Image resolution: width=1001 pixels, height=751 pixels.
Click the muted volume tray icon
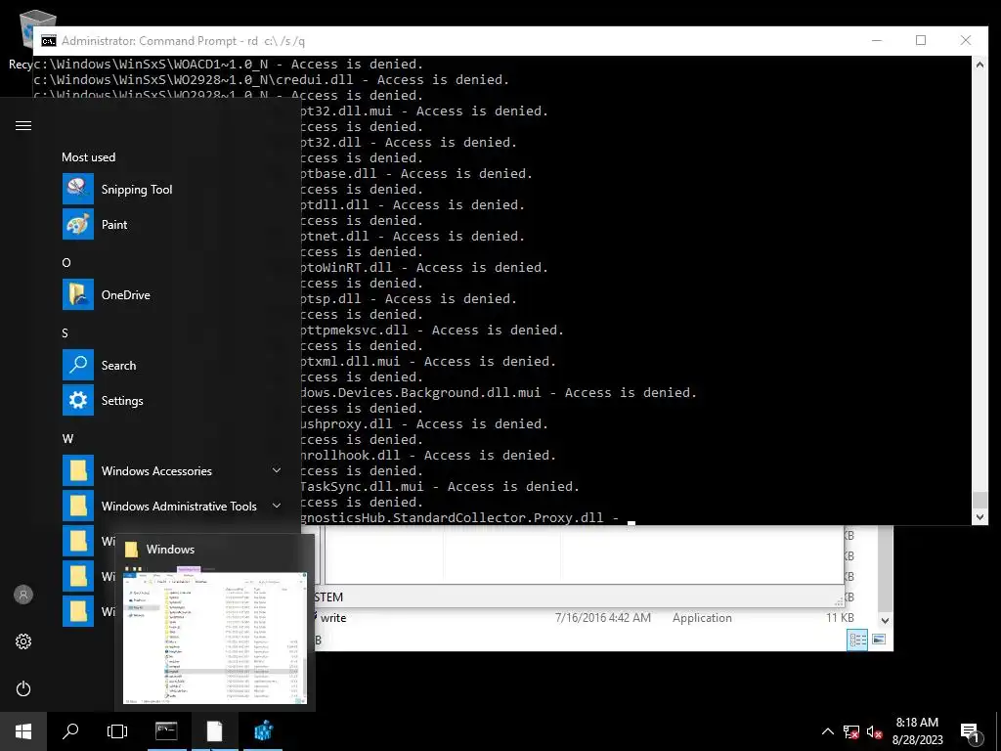pos(874,731)
